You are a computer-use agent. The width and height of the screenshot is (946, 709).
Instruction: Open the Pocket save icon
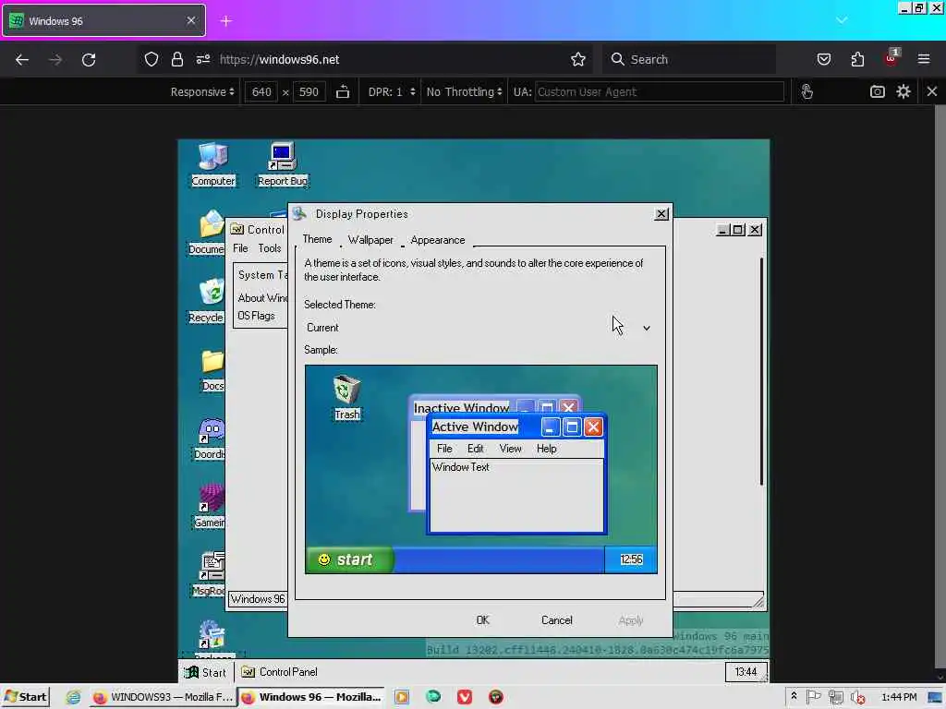coord(824,59)
